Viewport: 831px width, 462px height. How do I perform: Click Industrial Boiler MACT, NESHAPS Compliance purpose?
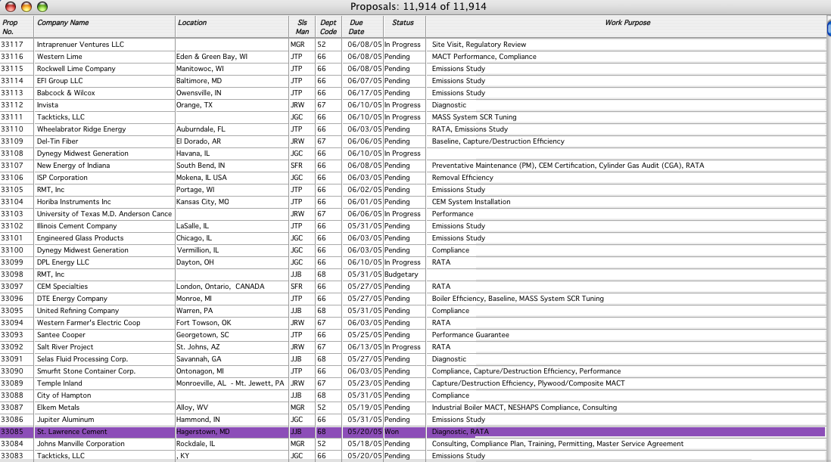pyautogui.click(x=524, y=408)
